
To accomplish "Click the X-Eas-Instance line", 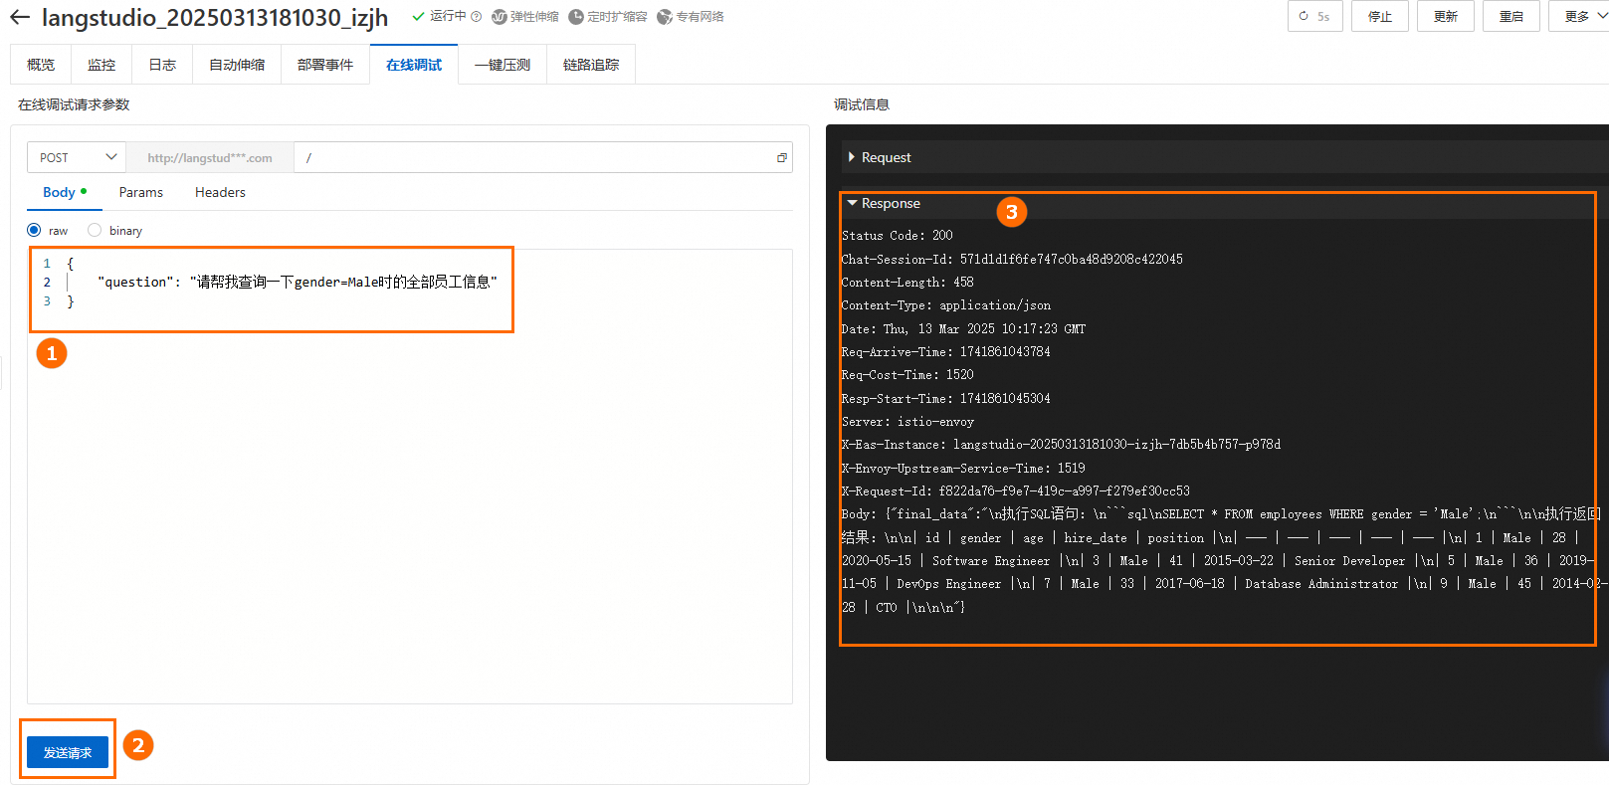I will tap(1061, 445).
